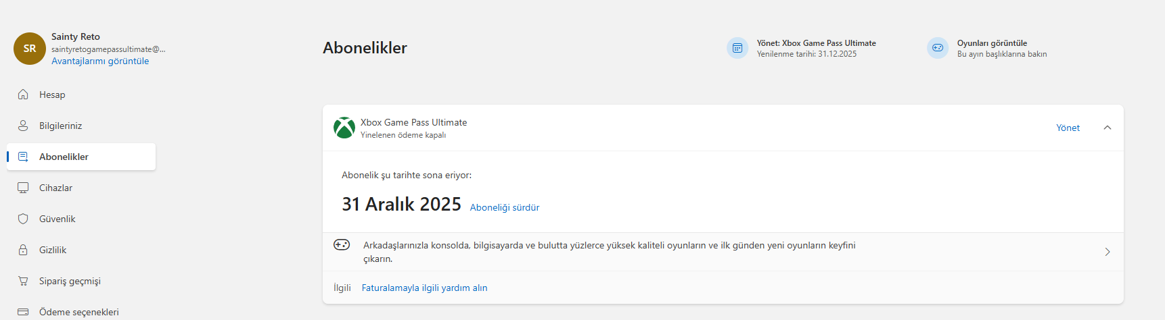Click the Abonelikler page heading
Viewport: 1165px width, 320px height.
coord(365,48)
